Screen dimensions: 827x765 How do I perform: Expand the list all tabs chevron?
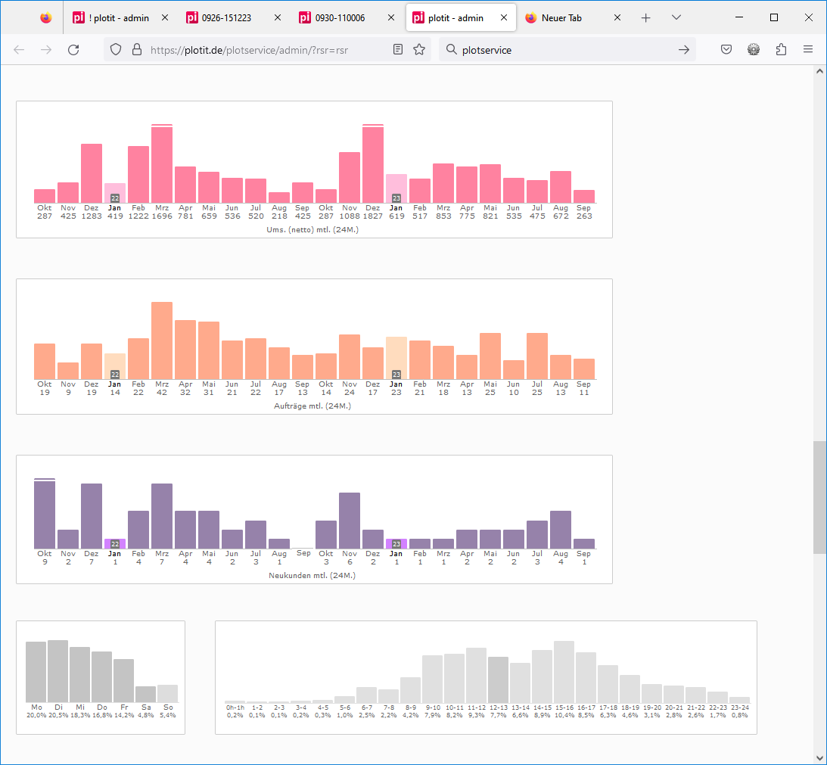point(676,18)
